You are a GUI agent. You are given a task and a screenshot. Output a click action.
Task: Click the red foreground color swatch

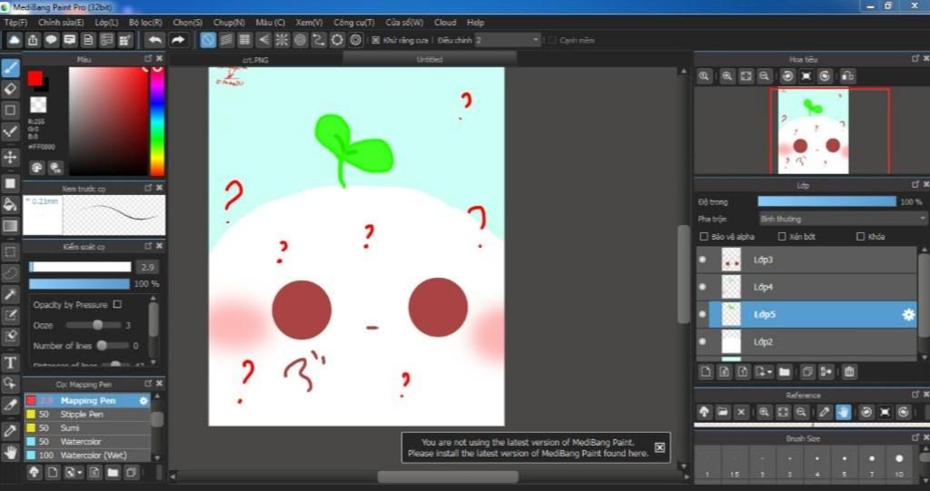(35, 78)
